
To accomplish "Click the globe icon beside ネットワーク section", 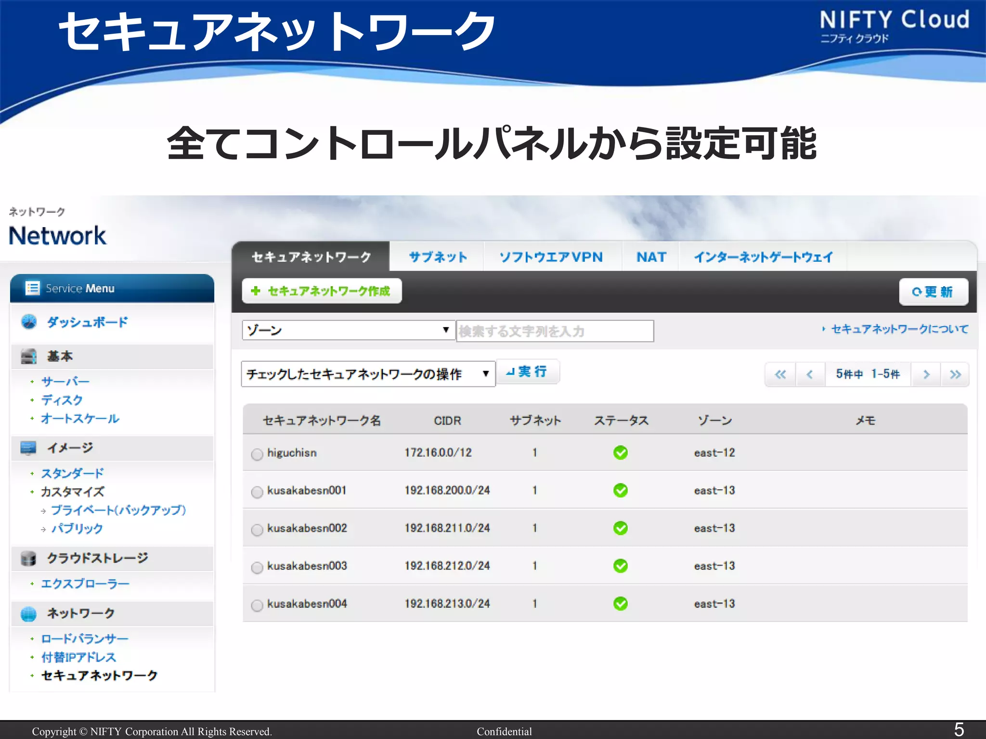I will point(28,614).
